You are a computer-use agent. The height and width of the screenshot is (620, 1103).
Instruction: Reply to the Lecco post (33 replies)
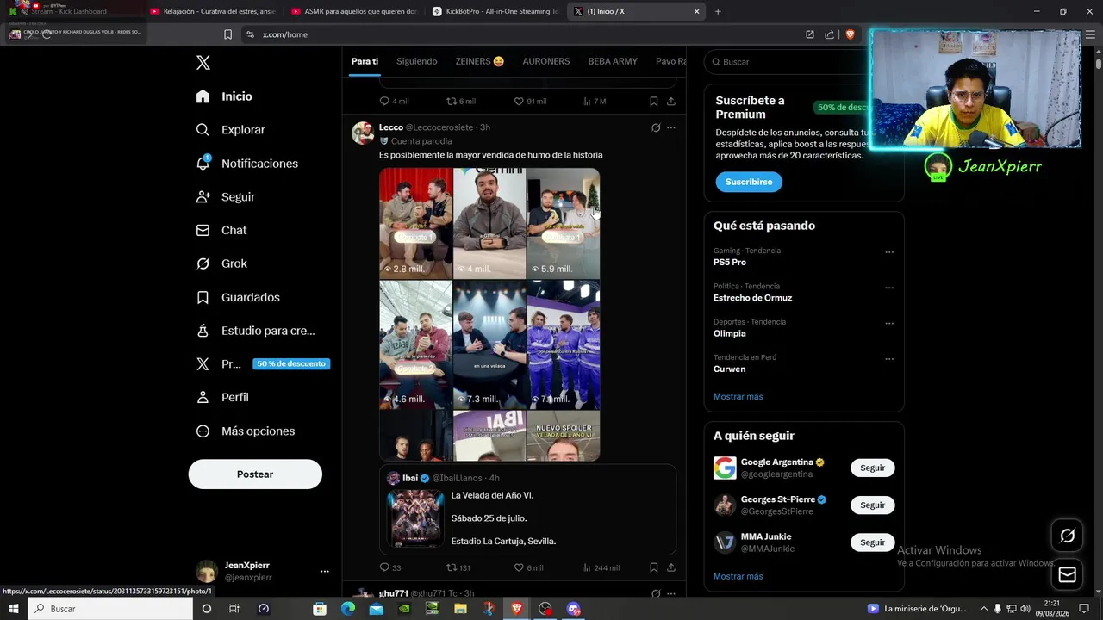pos(390,567)
